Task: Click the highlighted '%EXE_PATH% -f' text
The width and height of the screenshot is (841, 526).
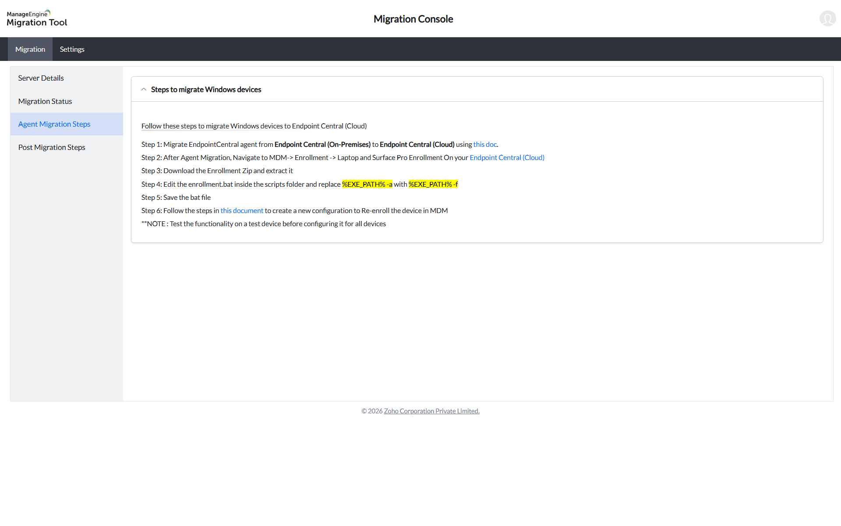Action: tap(433, 184)
